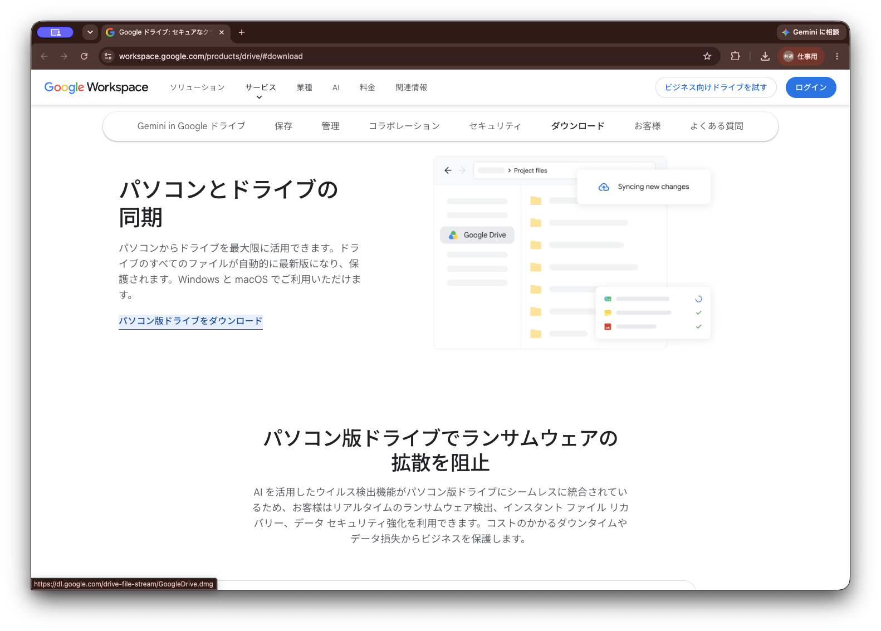Open the 仕事用 profile button

(801, 56)
